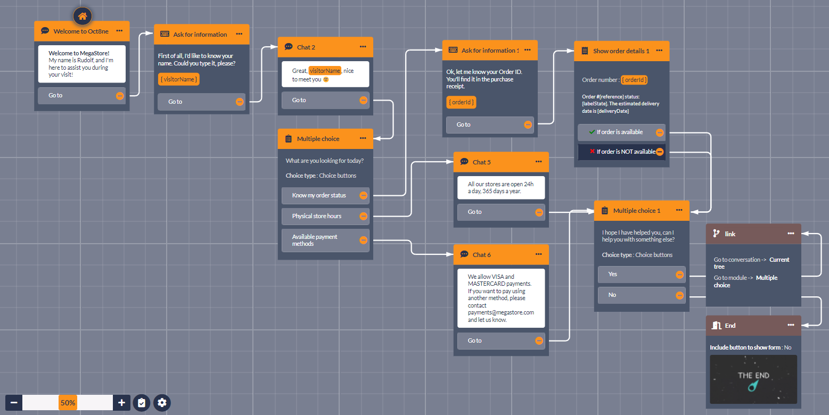Click the 50% zoom level indicator
Viewport: 829px width, 415px height.
(x=68, y=403)
